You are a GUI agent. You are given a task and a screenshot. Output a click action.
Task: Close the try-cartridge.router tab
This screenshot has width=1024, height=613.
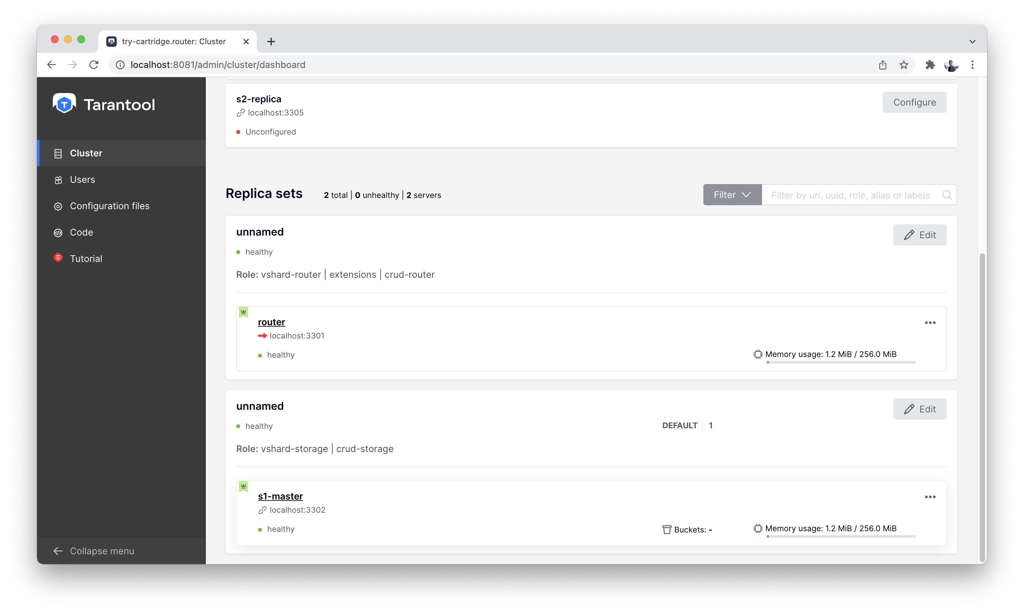[246, 42]
